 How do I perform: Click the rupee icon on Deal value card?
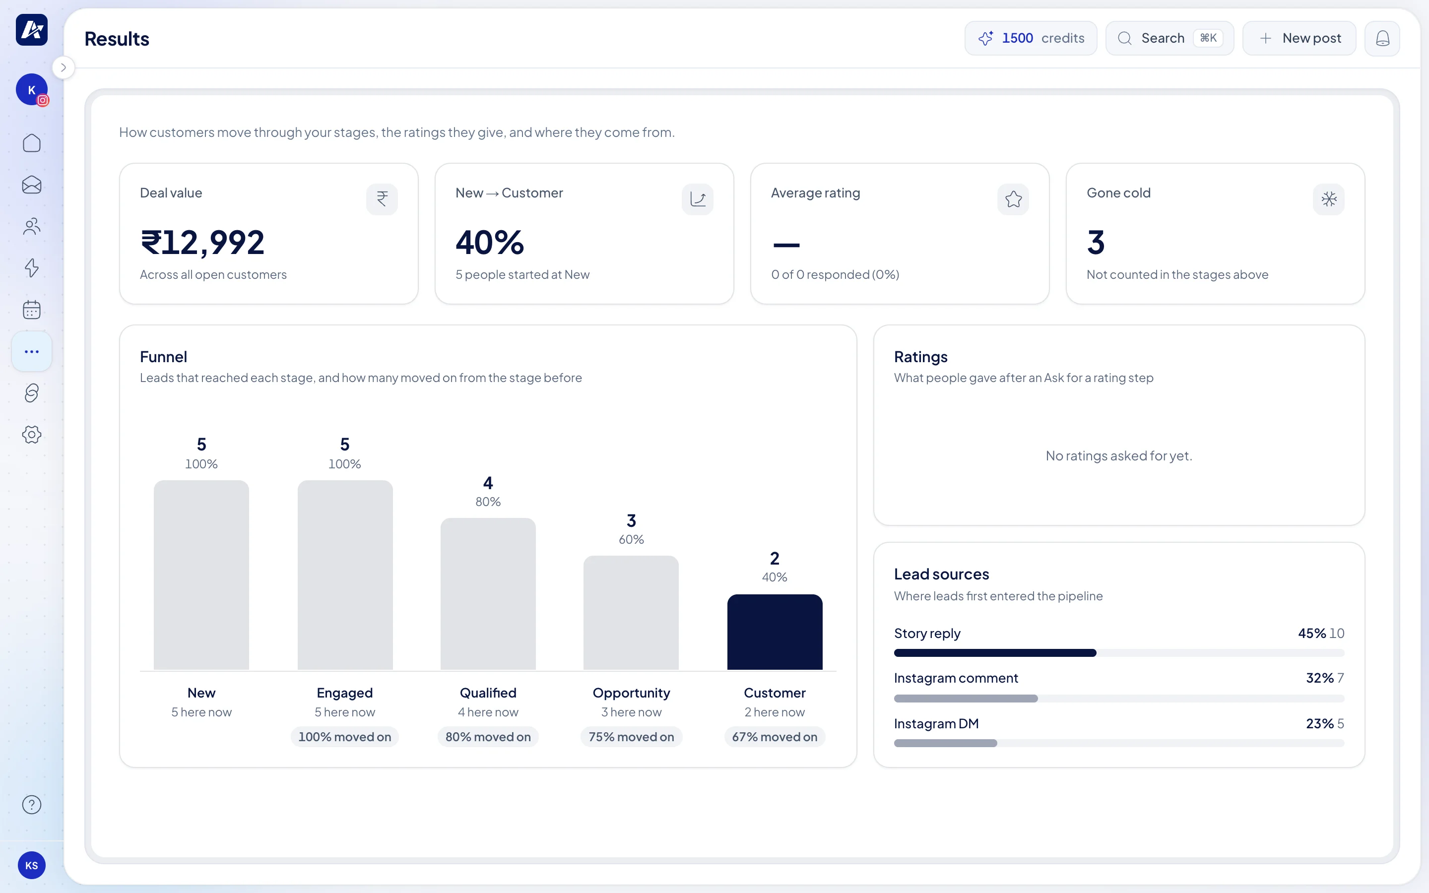click(382, 199)
